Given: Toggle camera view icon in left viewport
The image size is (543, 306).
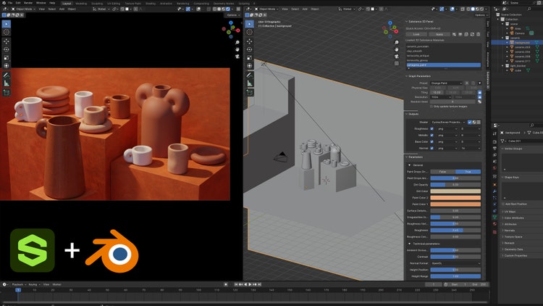Looking at the screenshot, I should (x=237, y=57).
